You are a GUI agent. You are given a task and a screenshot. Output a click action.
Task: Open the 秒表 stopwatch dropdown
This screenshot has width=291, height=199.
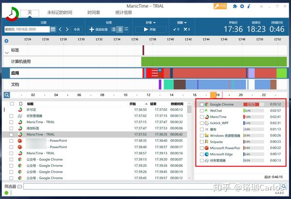pyautogui.click(x=150, y=22)
